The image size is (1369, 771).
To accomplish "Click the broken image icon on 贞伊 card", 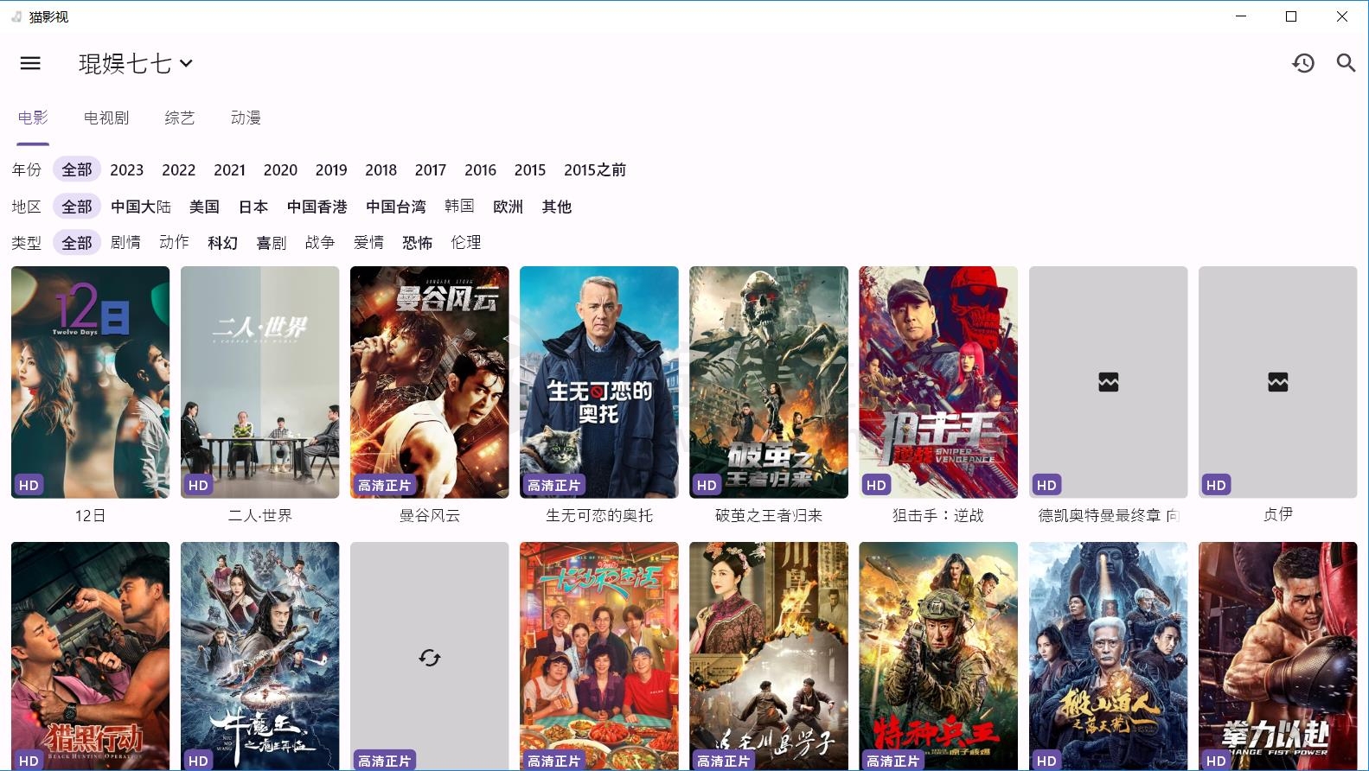I will [1278, 381].
